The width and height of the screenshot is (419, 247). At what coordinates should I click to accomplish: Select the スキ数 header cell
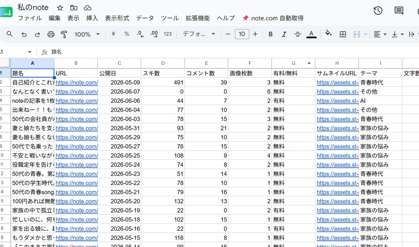(x=163, y=73)
